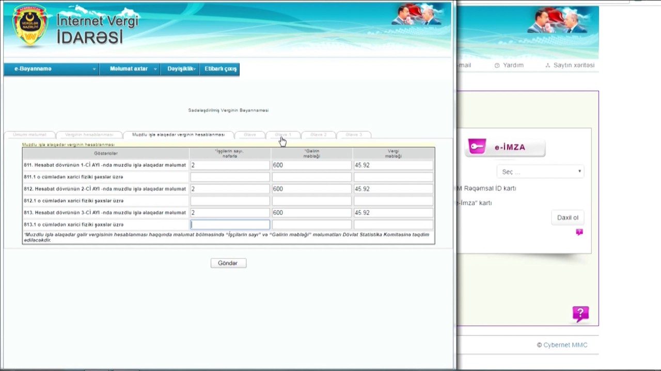Open the large pink help question icon
Viewport: 661px width, 371px height.
[x=580, y=314]
